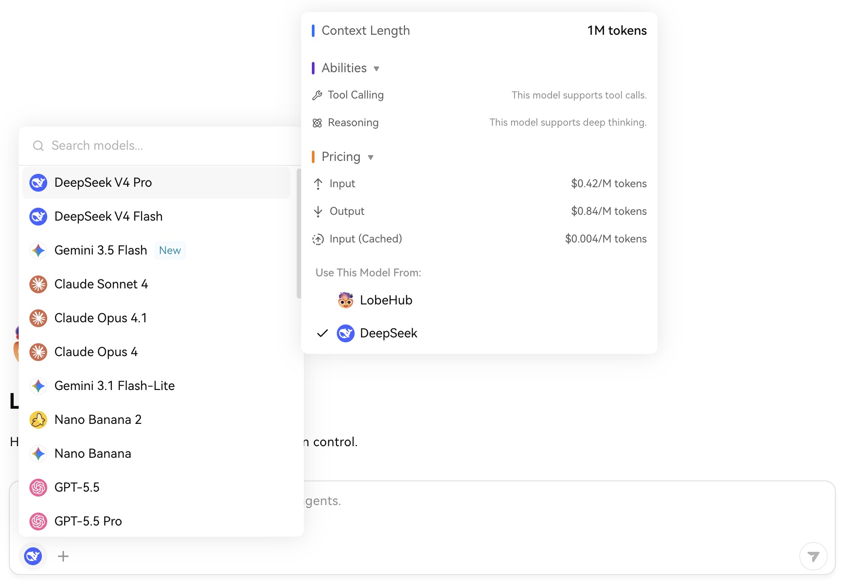Click the Abilities section title
Screen dimensions: 842x583
(x=344, y=68)
